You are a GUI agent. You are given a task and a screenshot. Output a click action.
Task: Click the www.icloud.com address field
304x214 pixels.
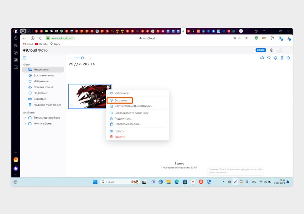click(62, 38)
